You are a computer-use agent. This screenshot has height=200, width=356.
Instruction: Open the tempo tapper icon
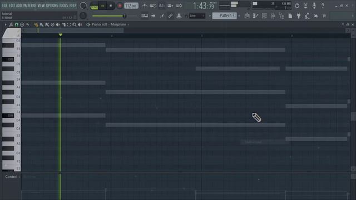pos(307,16)
